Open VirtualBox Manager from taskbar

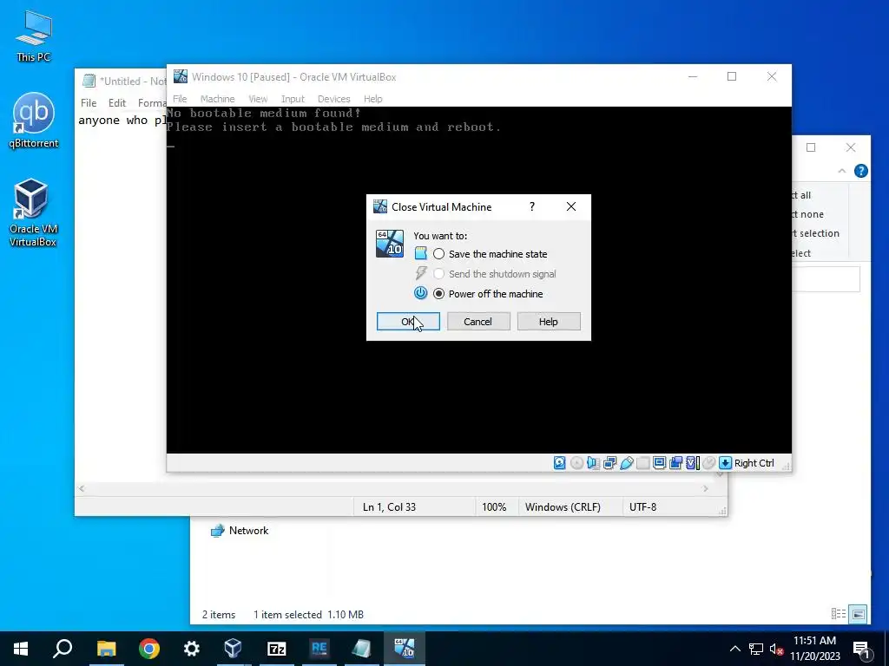point(234,649)
